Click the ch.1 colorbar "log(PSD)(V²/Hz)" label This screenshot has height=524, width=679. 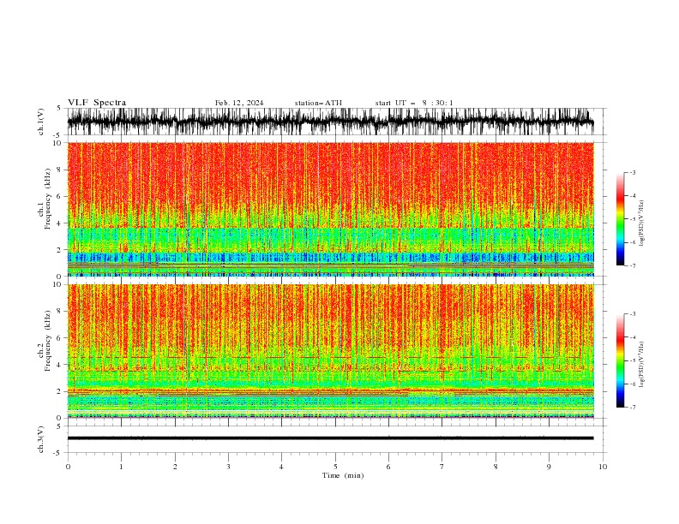pos(642,223)
